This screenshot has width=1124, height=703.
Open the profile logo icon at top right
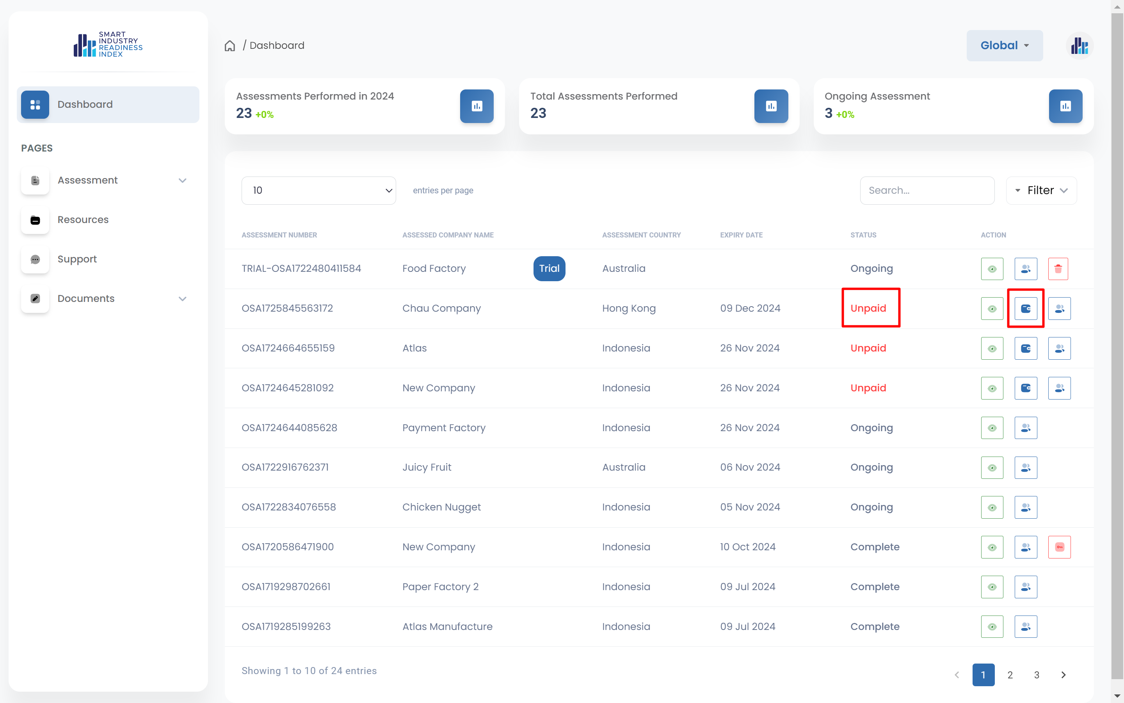tap(1080, 46)
